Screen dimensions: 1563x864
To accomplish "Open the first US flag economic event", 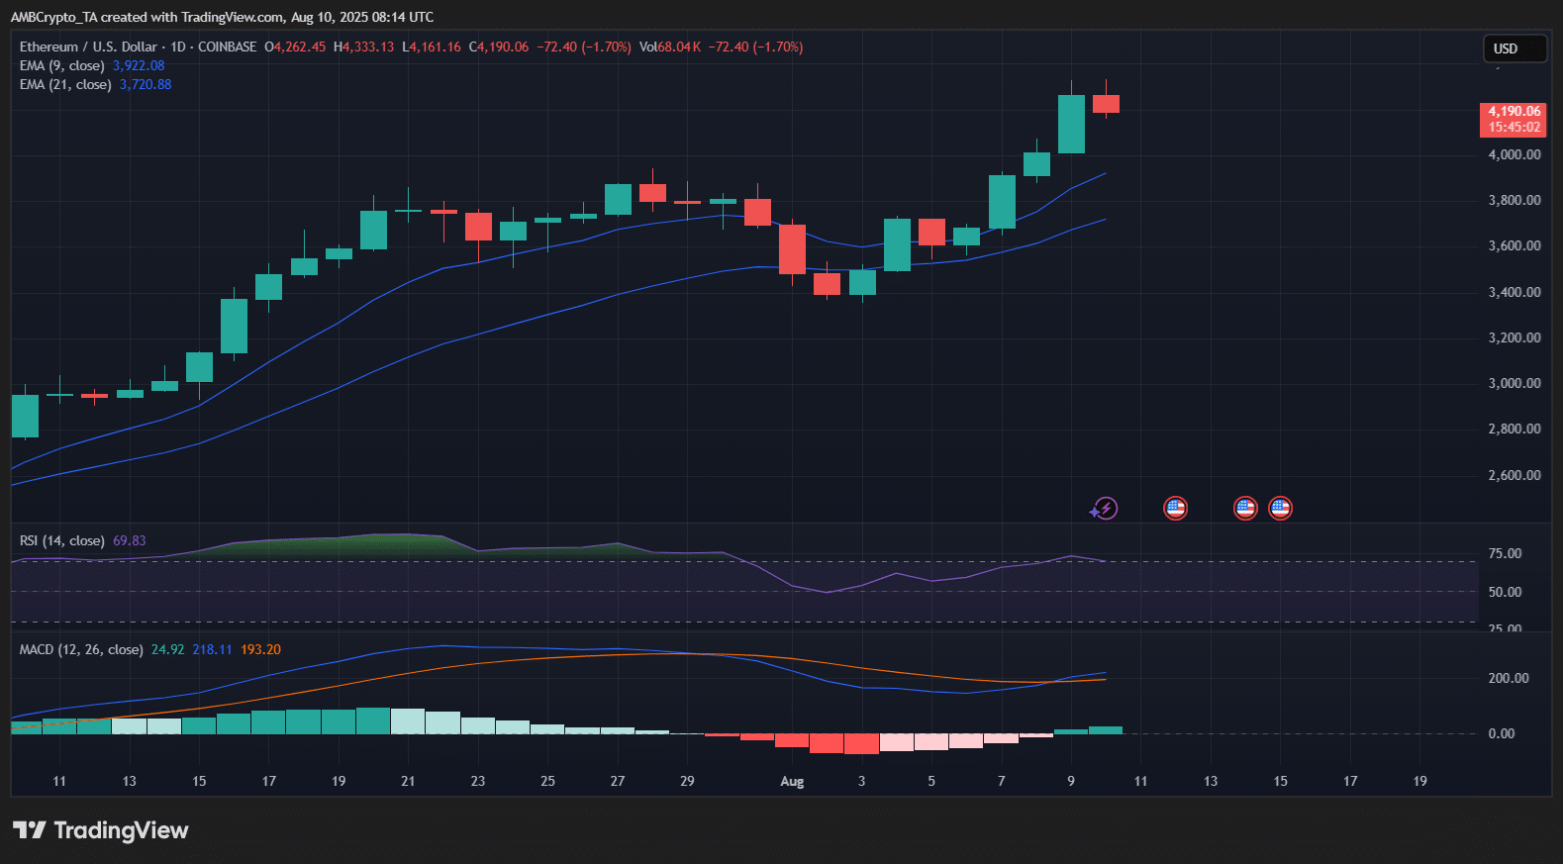I will (1175, 509).
